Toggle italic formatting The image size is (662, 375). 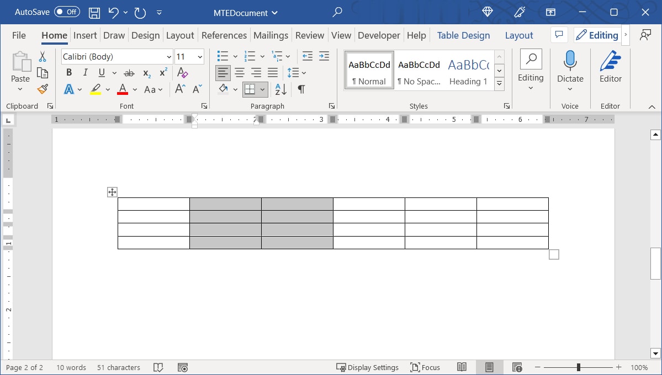click(x=85, y=72)
